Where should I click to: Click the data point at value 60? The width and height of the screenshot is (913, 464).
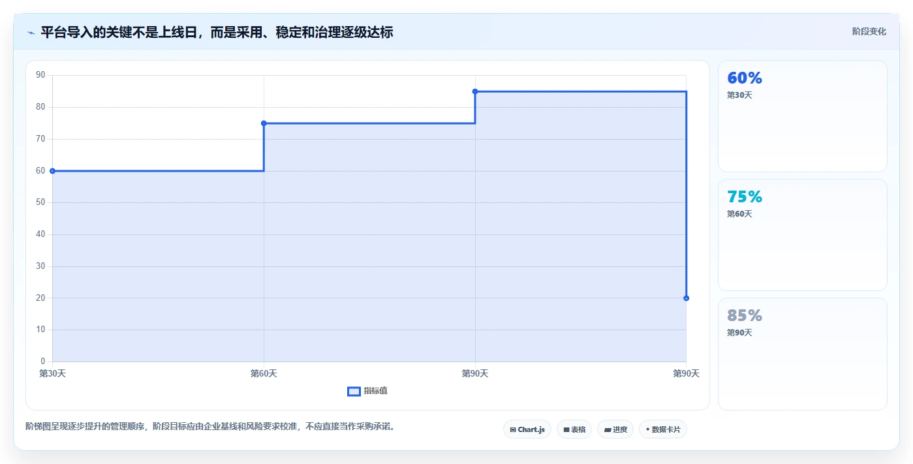tap(52, 171)
